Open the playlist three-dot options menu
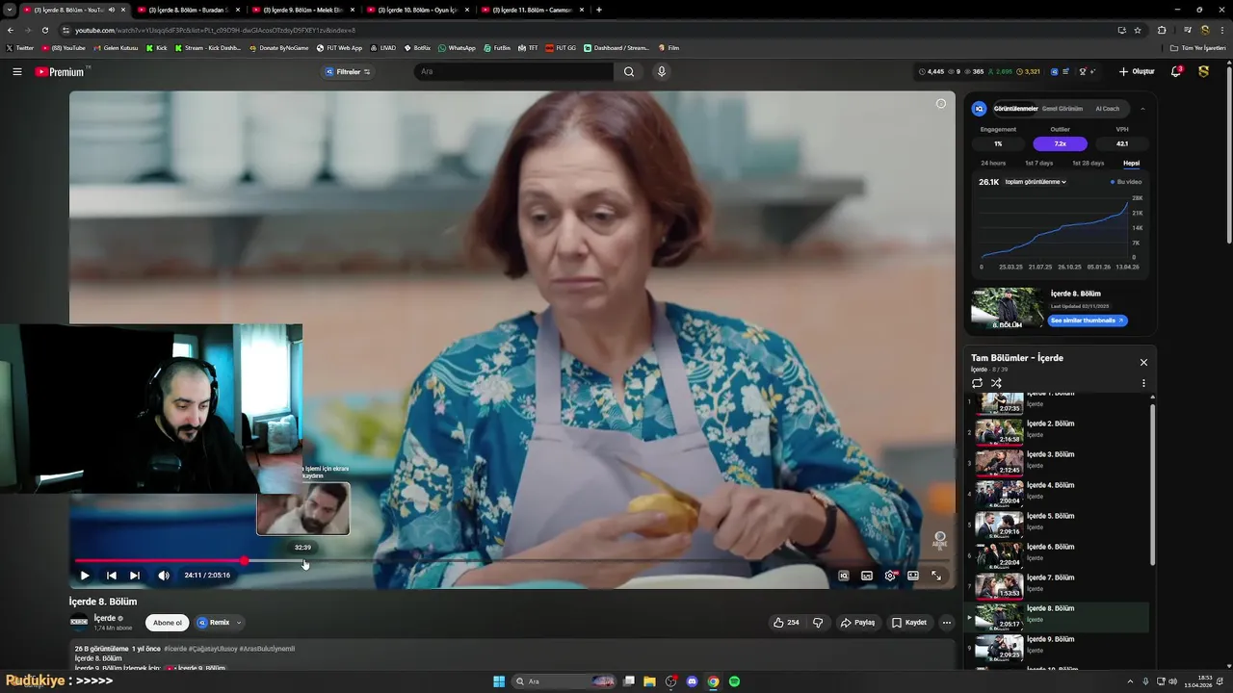This screenshot has height=693, width=1233. tap(1143, 383)
